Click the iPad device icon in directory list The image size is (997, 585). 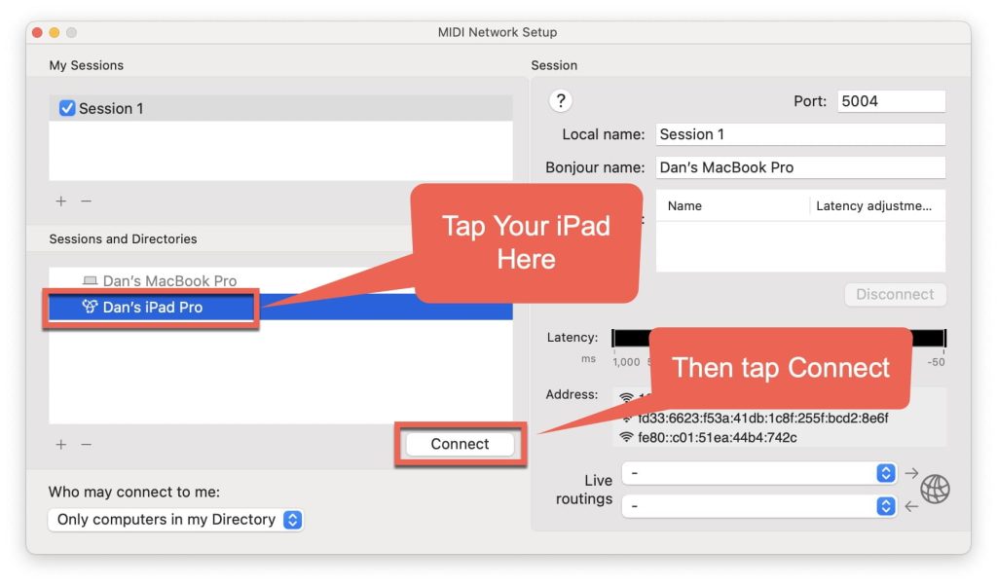pos(91,308)
